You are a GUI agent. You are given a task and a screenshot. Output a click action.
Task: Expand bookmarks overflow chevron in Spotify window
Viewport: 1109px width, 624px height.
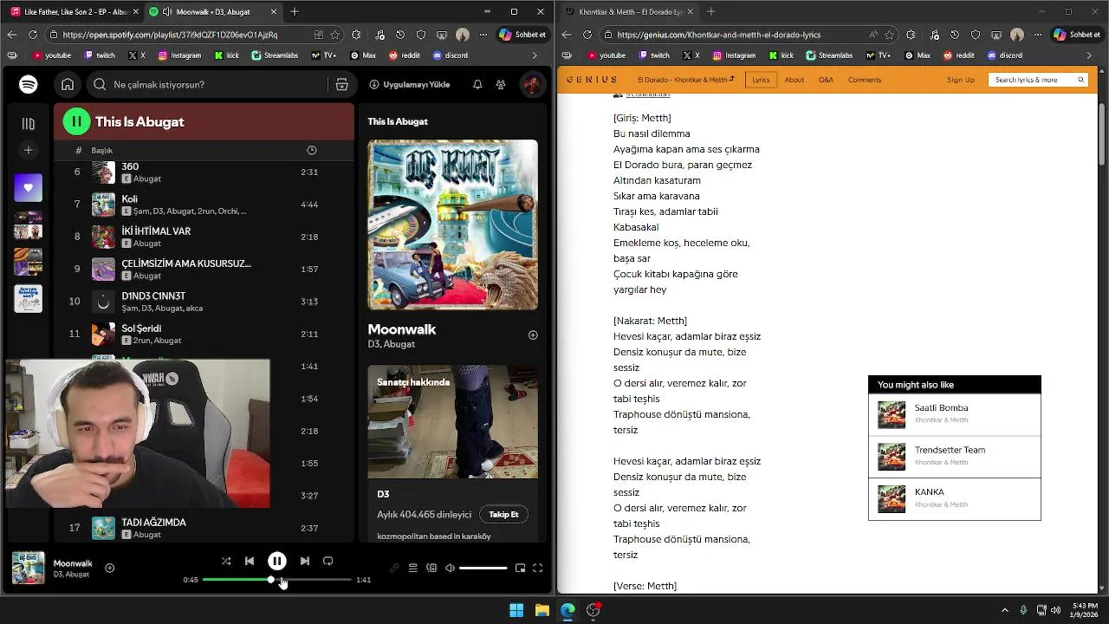click(x=534, y=55)
